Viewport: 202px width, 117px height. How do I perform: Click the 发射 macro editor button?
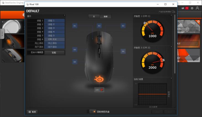pyautogui.click(x=54, y=53)
